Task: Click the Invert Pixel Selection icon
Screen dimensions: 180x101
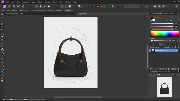Action: click(x=70, y=6)
